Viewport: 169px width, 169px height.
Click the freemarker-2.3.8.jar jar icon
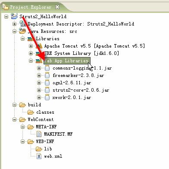coord(47,75)
